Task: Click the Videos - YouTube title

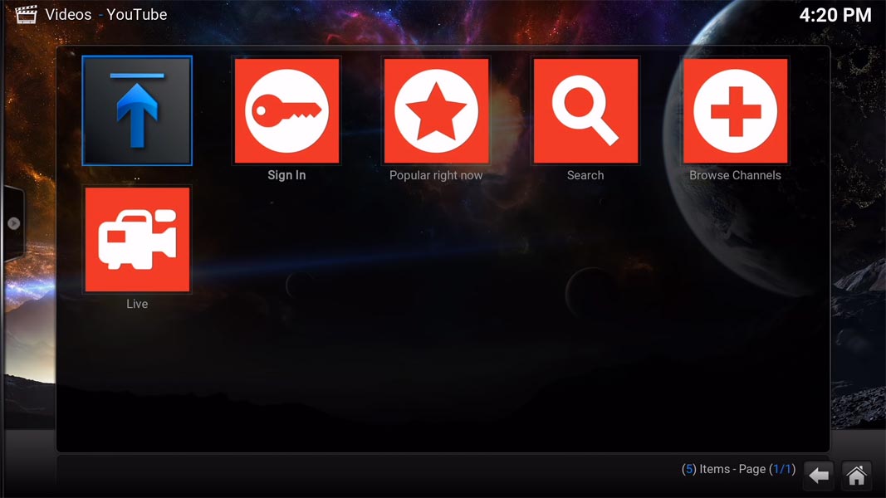Action: (106, 15)
